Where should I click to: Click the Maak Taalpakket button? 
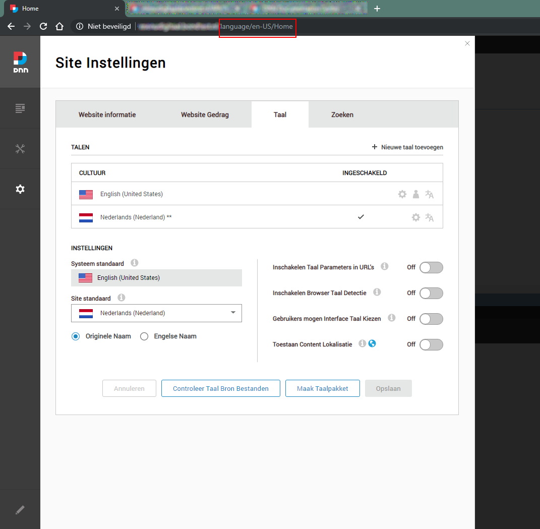[x=322, y=388]
